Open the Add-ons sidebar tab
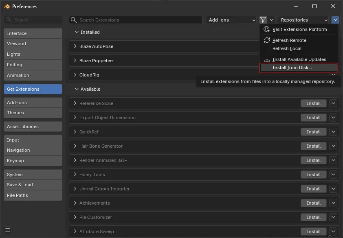This screenshot has height=238, width=343. tap(33, 103)
